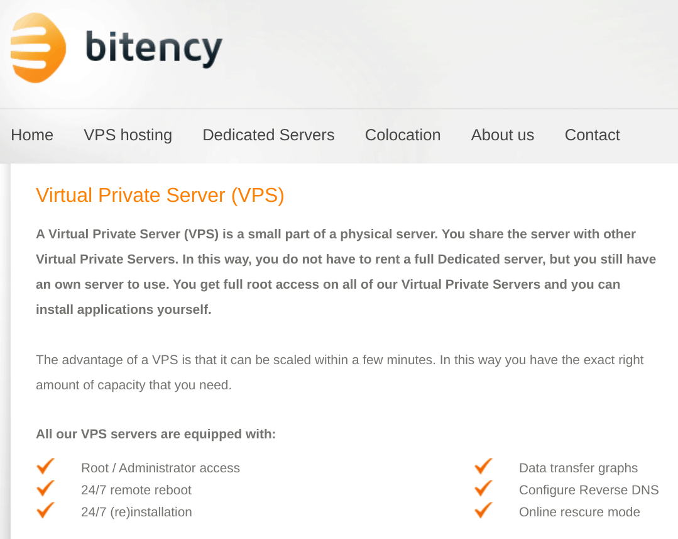Open the Dedicated Servers menu
The width and height of the screenshot is (678, 539).
tap(268, 135)
